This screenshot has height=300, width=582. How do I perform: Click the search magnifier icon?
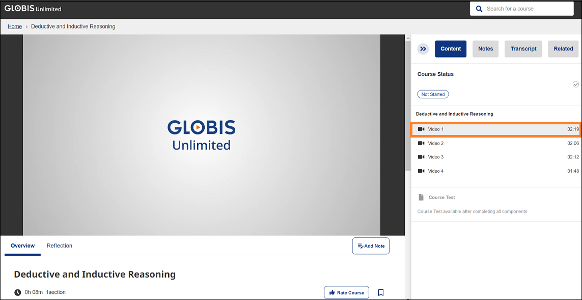pyautogui.click(x=479, y=9)
